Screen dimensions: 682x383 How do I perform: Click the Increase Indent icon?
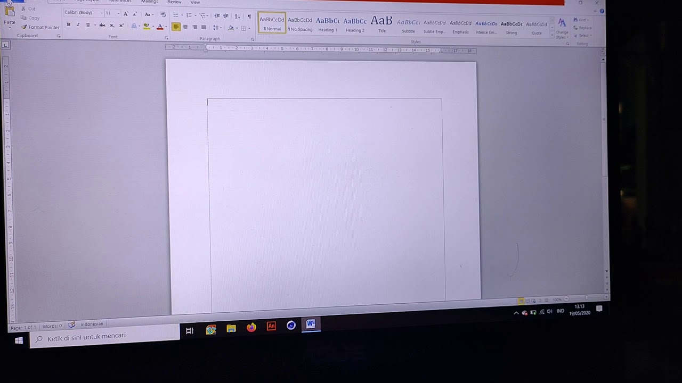pyautogui.click(x=226, y=16)
